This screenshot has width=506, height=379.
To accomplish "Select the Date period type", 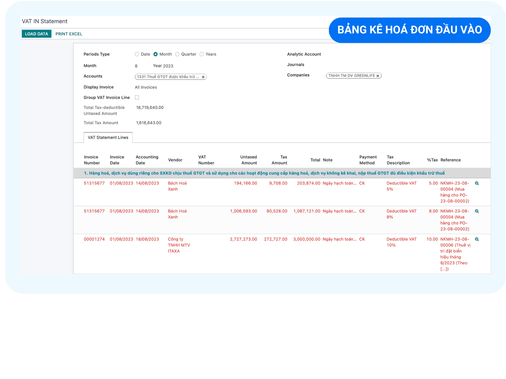I will (x=137, y=54).
